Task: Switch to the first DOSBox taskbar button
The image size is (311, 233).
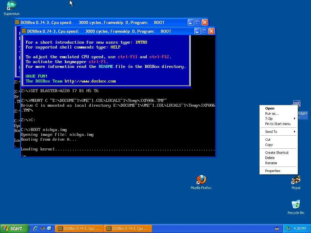Action: (x=79, y=228)
